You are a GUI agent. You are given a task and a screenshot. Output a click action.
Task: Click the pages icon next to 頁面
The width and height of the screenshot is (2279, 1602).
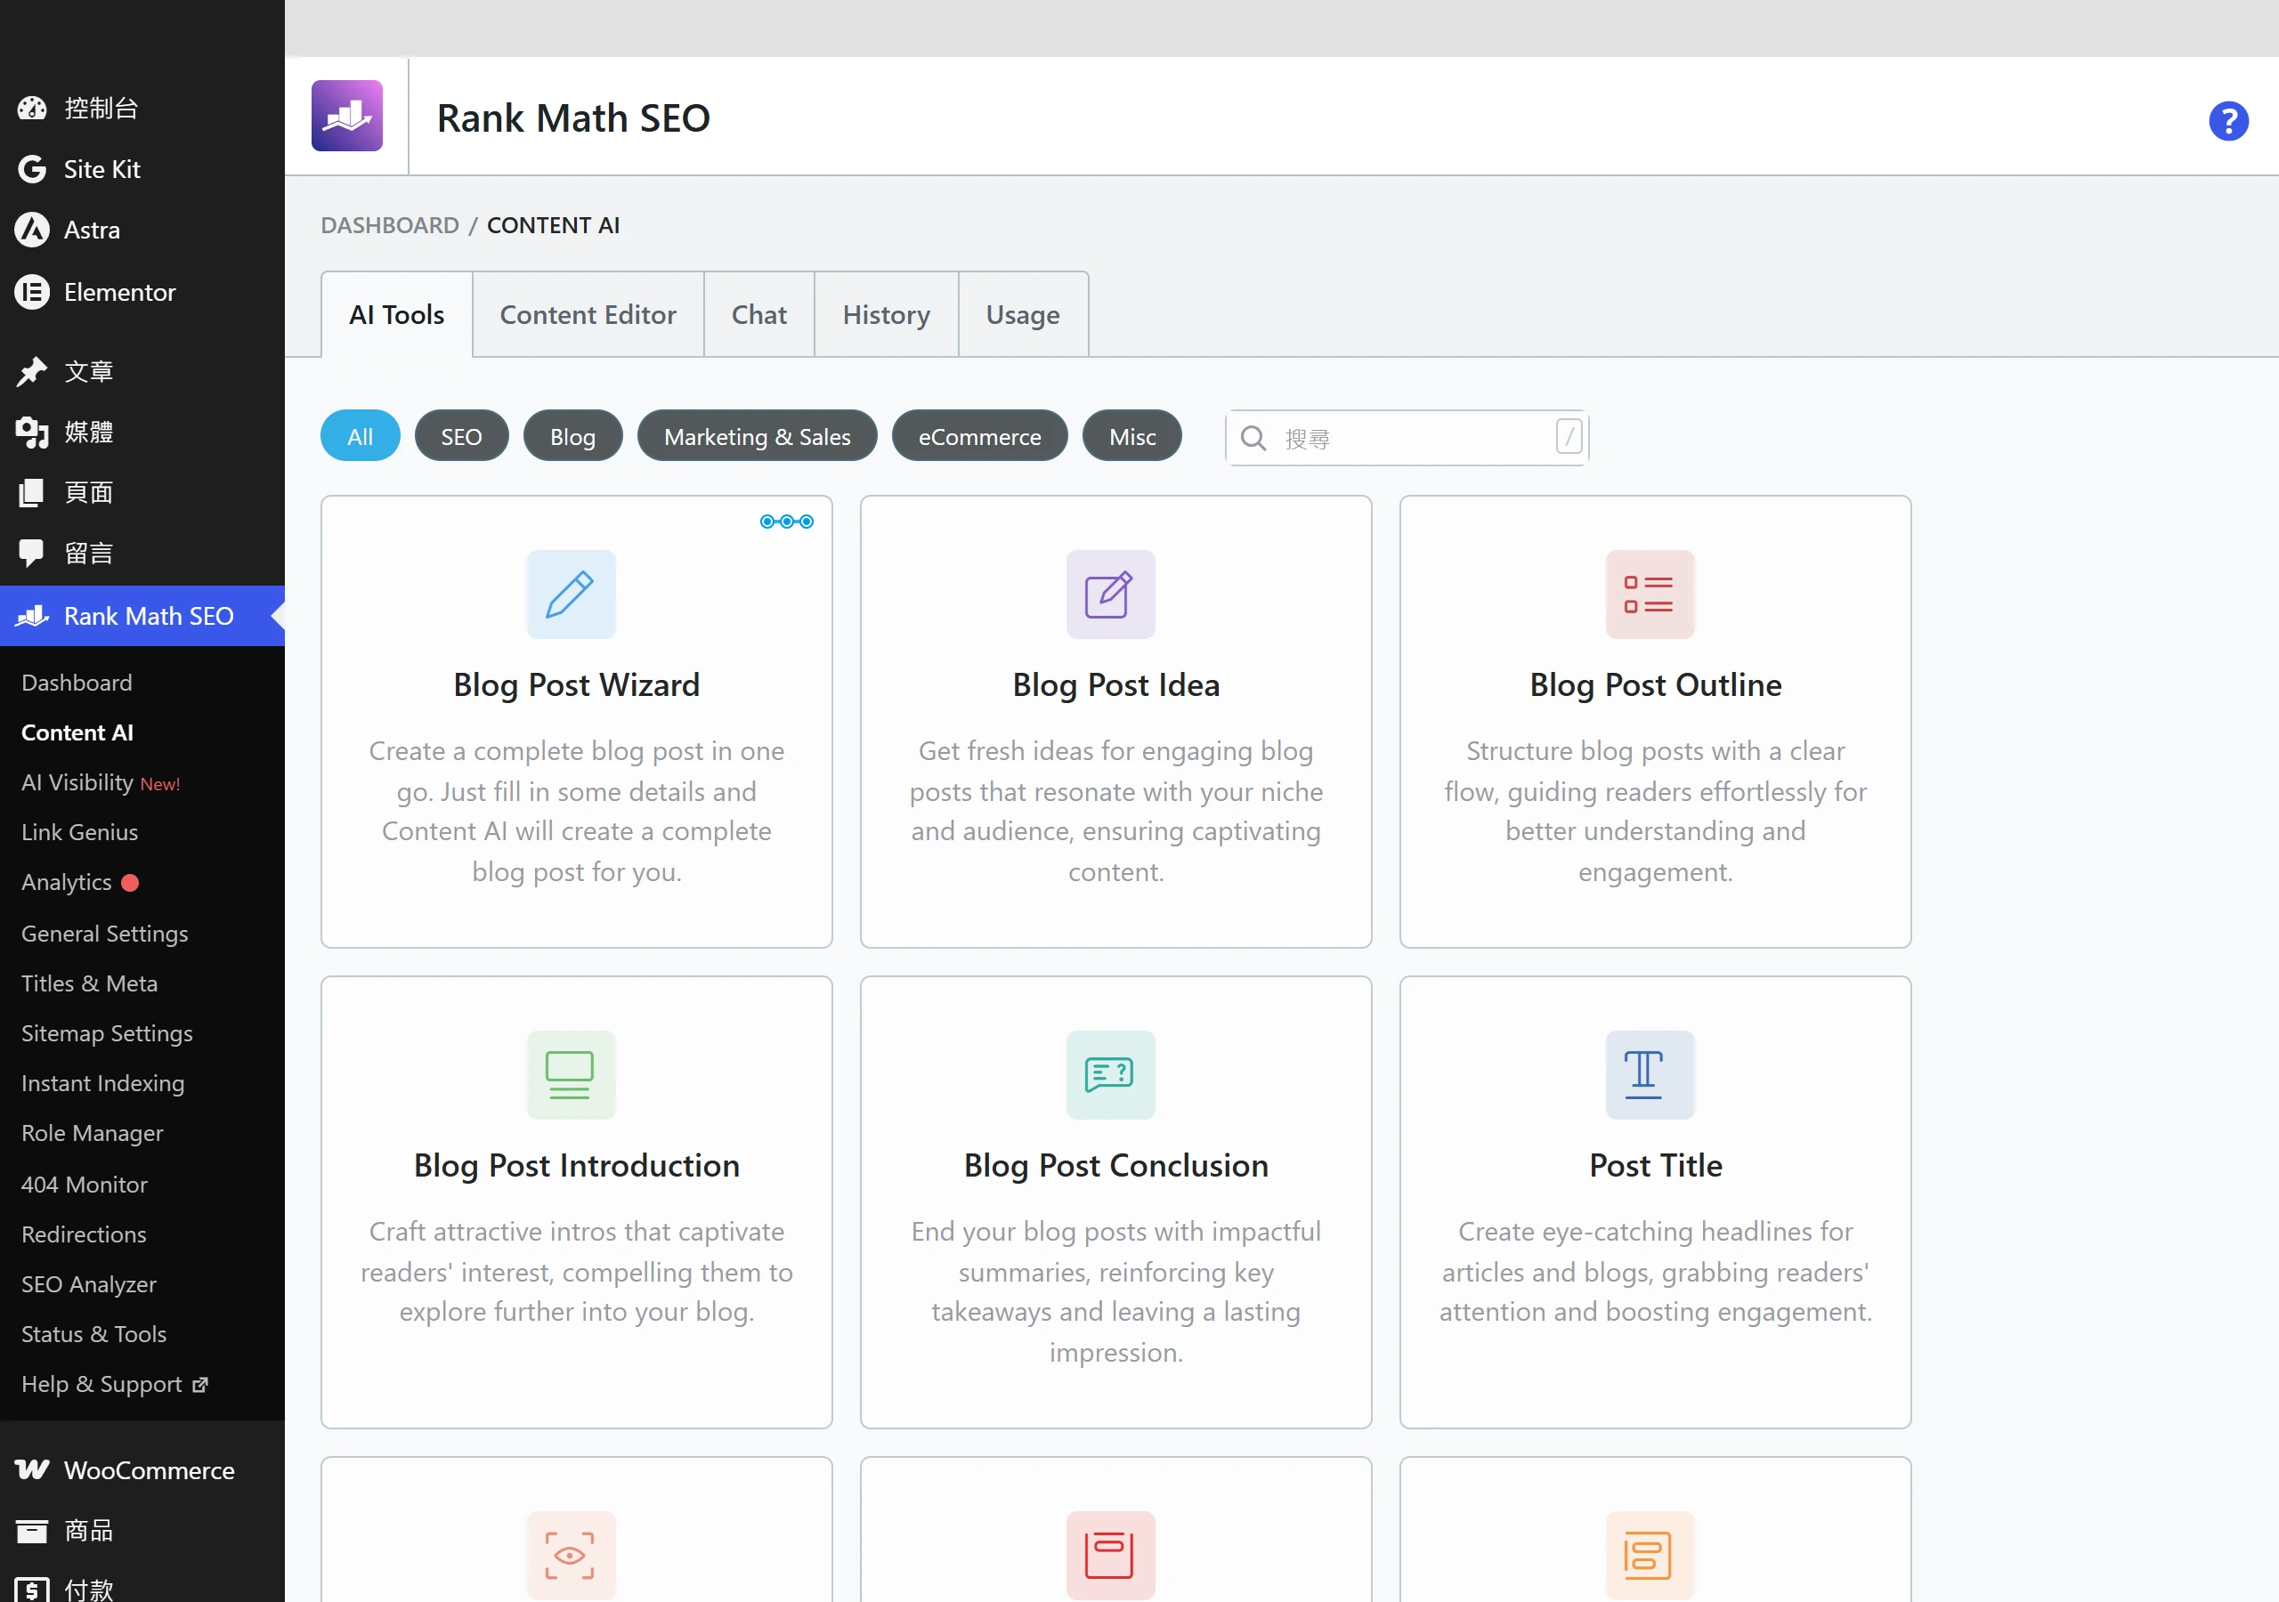pyautogui.click(x=32, y=492)
